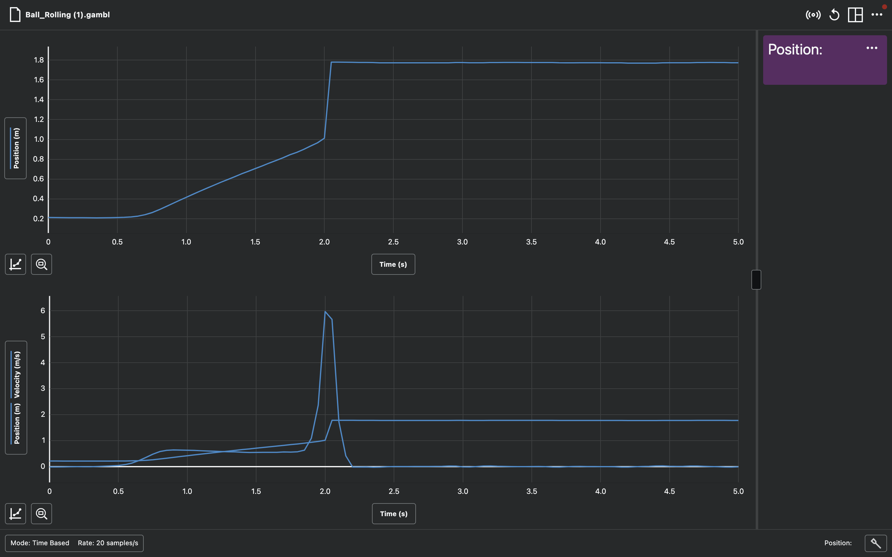
Task: Click Position: in the bottom status bar
Action: click(838, 543)
